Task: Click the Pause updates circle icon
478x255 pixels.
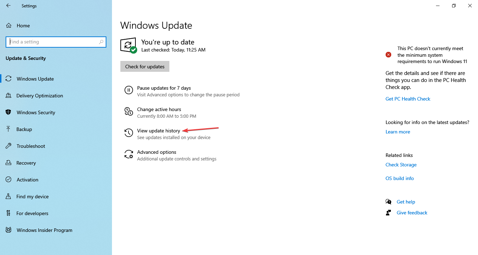Action: click(x=129, y=90)
